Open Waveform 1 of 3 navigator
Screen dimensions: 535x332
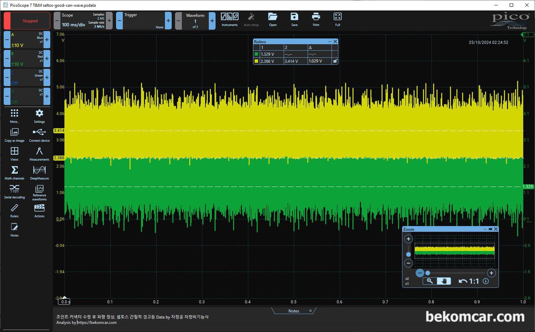195,20
